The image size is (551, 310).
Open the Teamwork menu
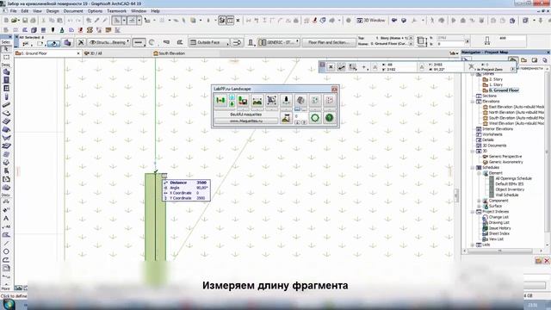click(116, 11)
